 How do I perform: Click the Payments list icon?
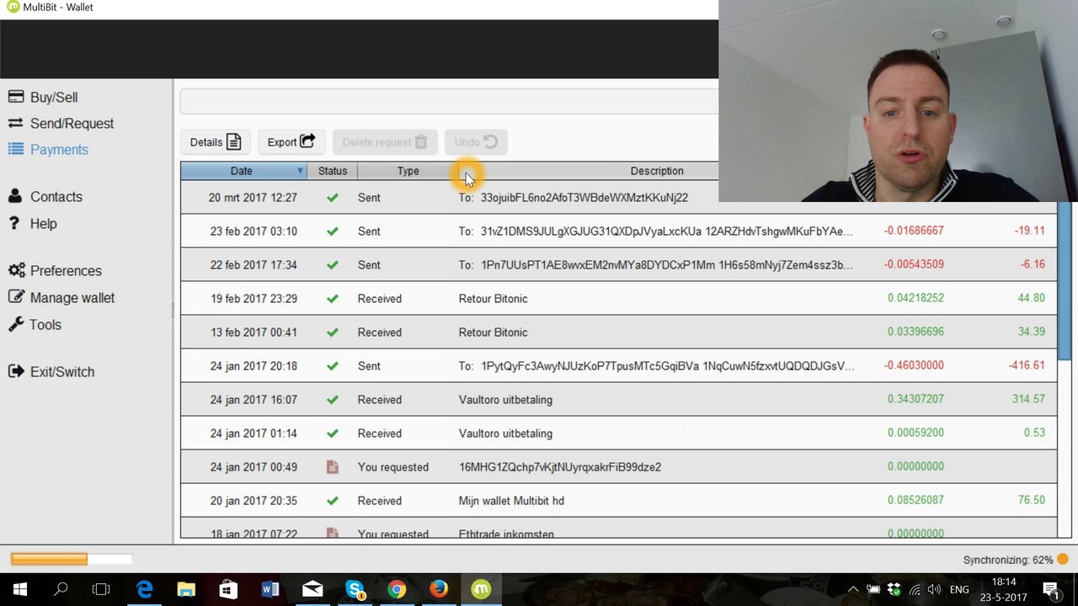pos(16,149)
